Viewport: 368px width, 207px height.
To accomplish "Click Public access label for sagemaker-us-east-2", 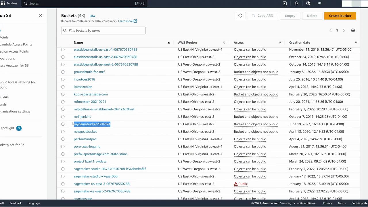I will (x=243, y=184).
